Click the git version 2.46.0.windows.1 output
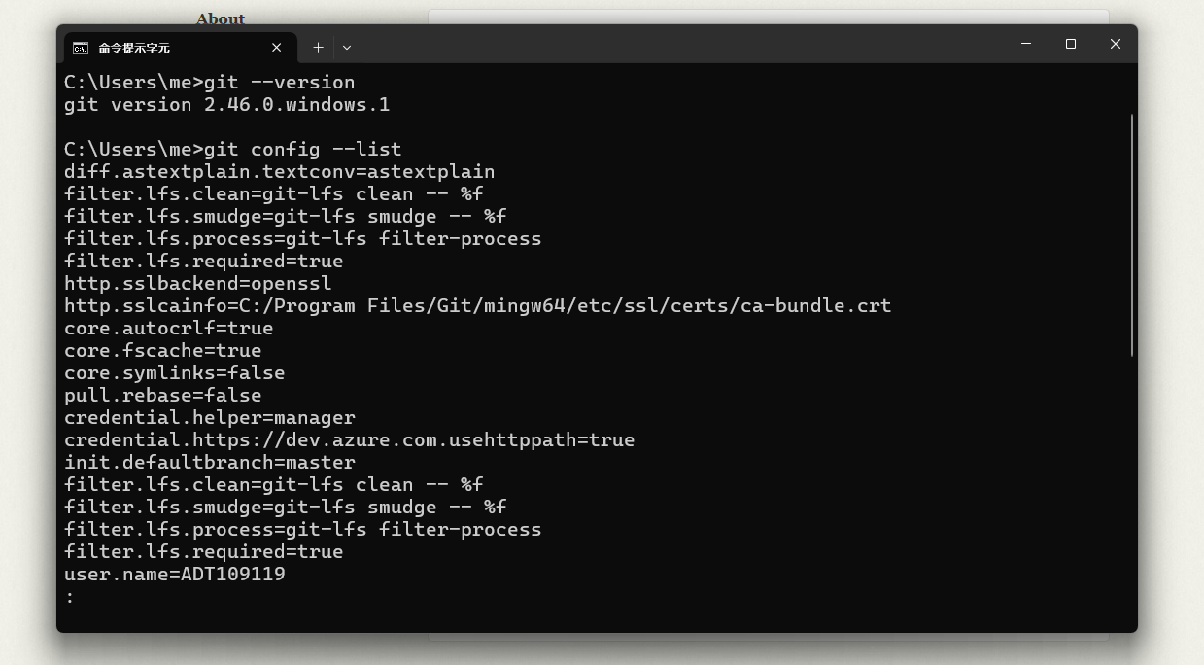Viewport: 1204px width, 665px height. pos(227,104)
